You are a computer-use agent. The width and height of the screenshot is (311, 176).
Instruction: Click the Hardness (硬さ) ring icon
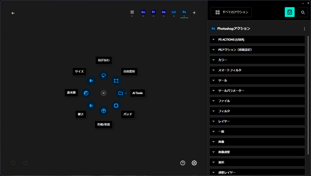[91, 106]
